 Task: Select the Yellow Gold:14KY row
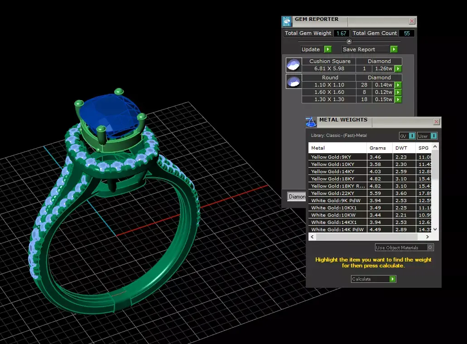pyautogui.click(x=370, y=171)
